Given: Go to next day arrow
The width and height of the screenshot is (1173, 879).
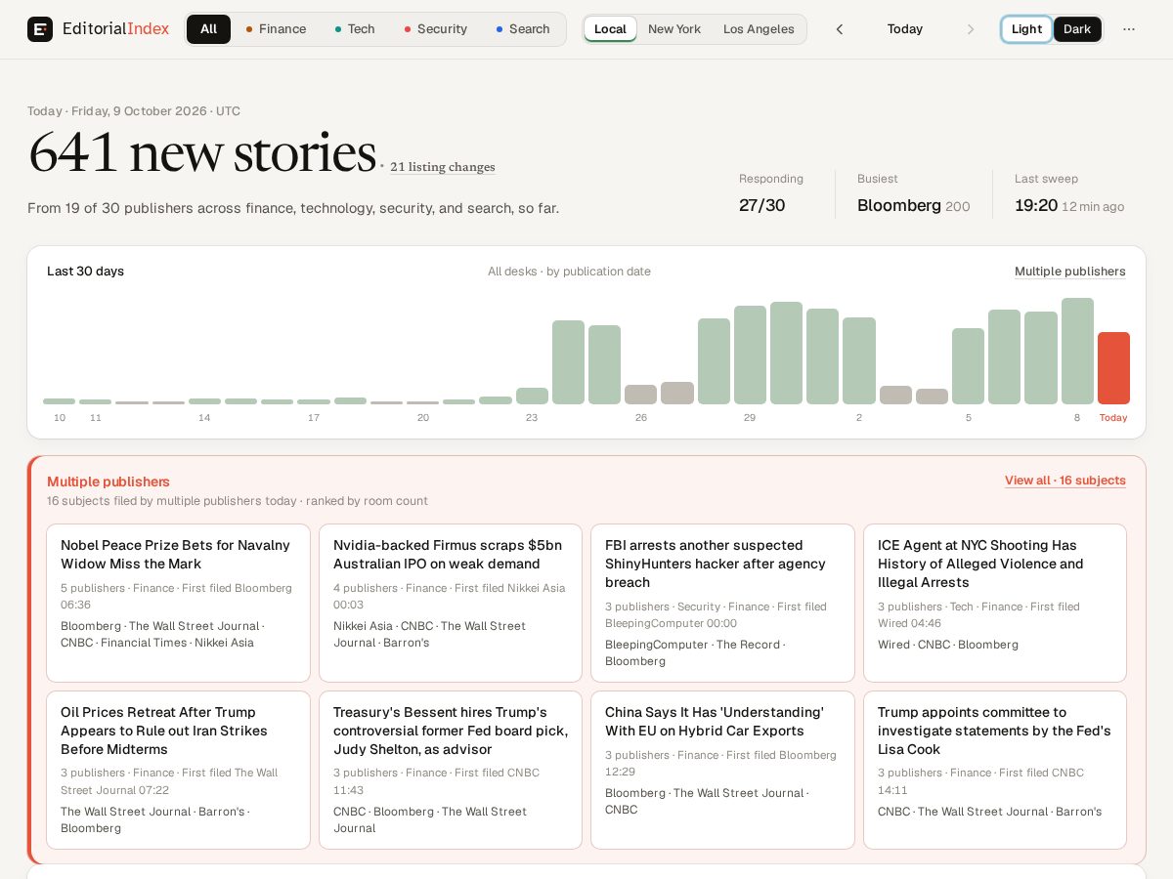Looking at the screenshot, I should (x=971, y=29).
